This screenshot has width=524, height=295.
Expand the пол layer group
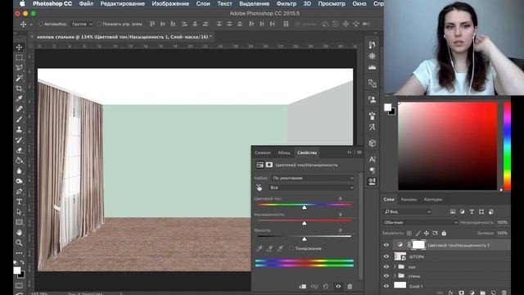coord(395,267)
